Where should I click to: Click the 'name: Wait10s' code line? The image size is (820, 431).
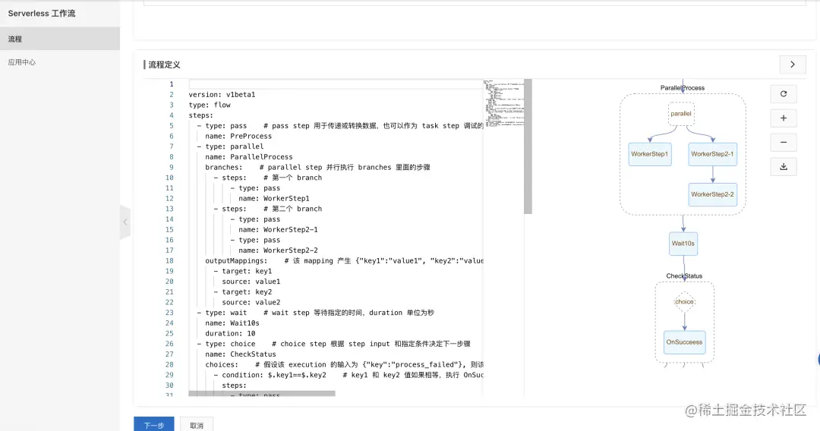pyautogui.click(x=232, y=322)
